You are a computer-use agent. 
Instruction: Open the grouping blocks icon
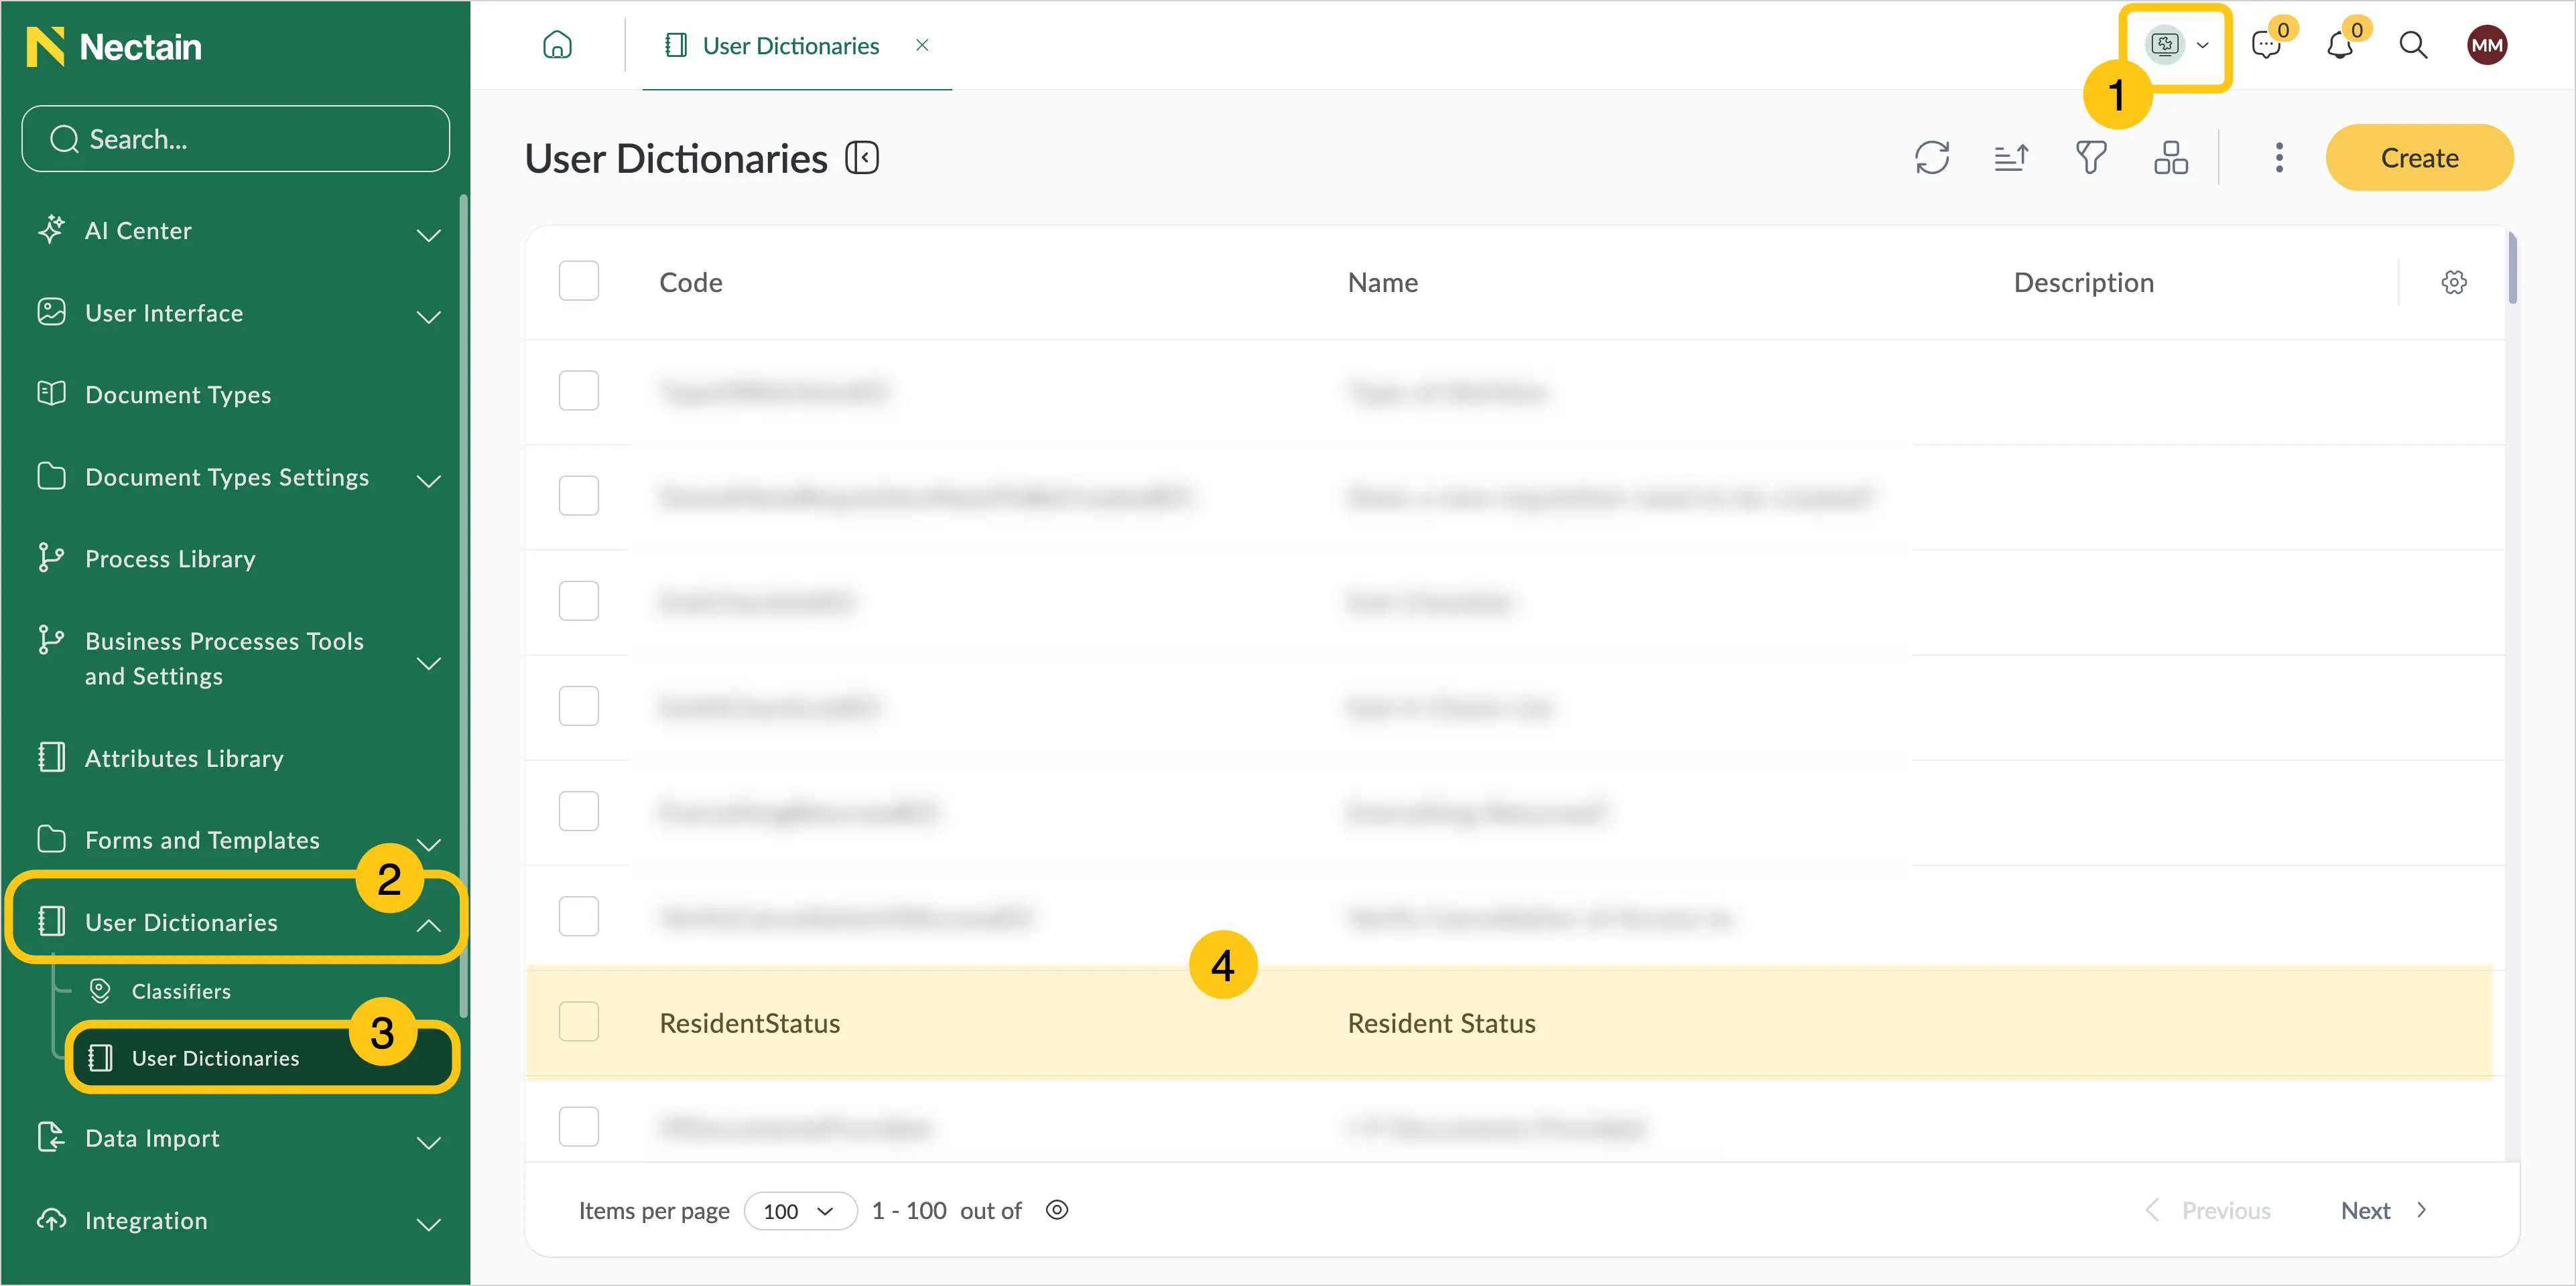tap(2171, 158)
